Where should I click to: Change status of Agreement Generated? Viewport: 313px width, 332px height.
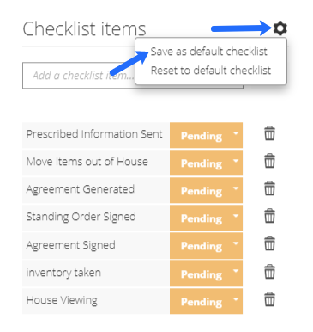(206, 190)
